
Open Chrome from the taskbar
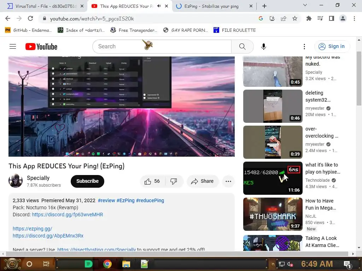click(107, 264)
